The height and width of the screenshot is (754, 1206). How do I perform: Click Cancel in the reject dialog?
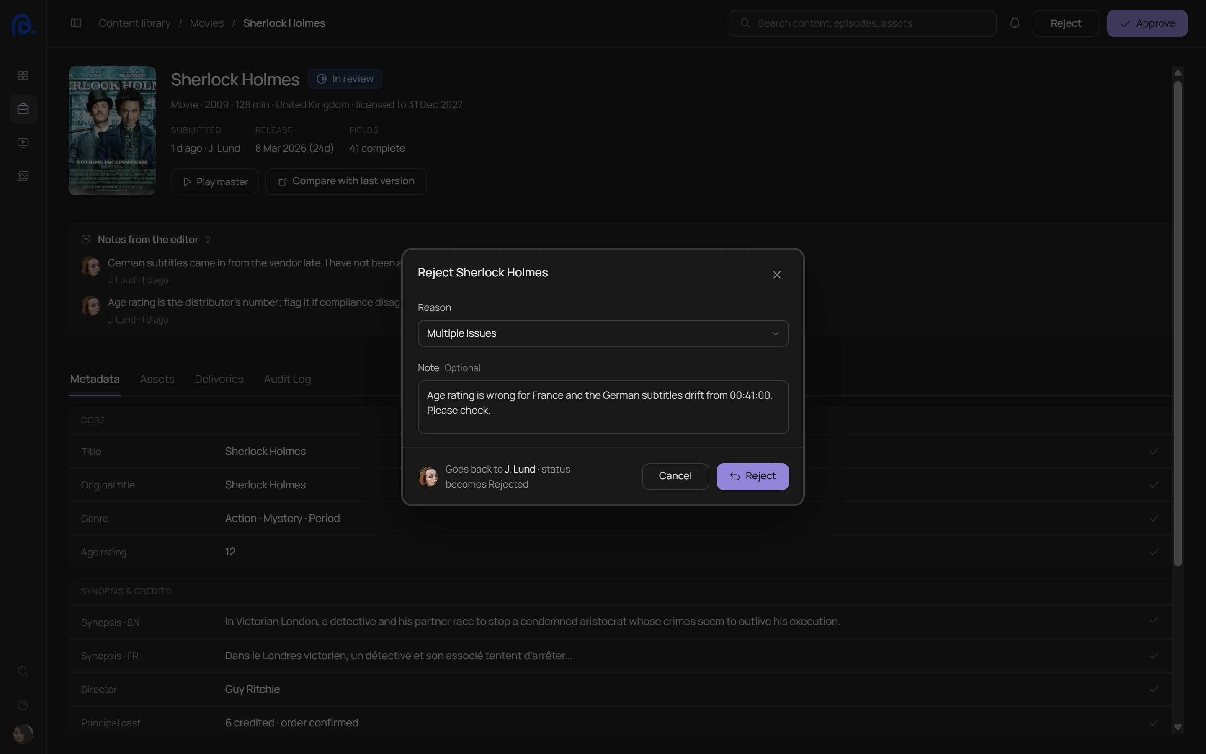pos(675,476)
